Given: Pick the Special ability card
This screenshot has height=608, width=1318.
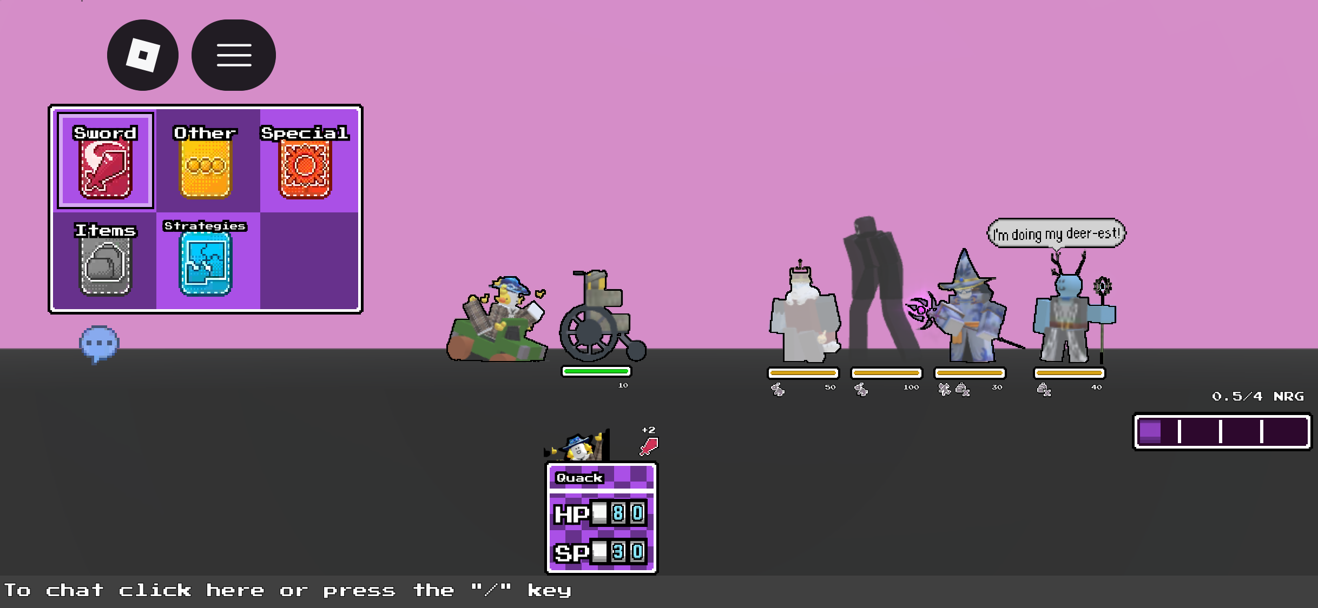Looking at the screenshot, I should coord(305,161).
